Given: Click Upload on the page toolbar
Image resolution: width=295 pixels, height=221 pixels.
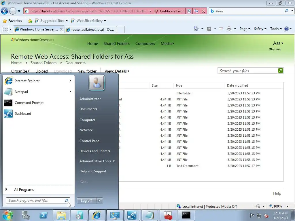Looking at the screenshot, I should [42, 71].
